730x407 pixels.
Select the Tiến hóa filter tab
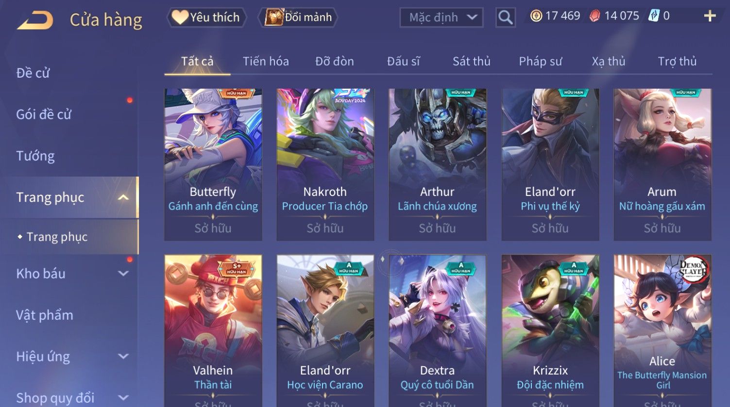point(266,62)
